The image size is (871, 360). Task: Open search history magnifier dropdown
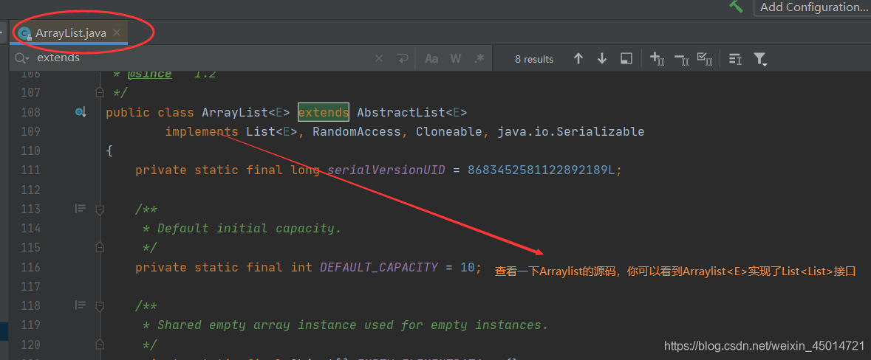coord(21,59)
